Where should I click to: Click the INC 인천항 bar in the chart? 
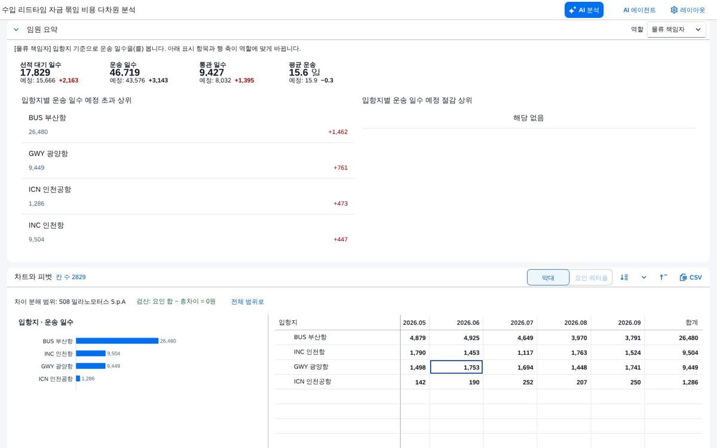(91, 354)
